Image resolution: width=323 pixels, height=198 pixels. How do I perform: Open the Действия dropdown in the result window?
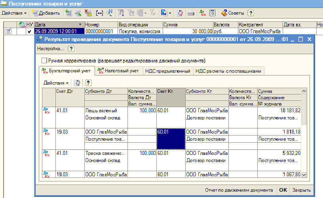point(56,83)
